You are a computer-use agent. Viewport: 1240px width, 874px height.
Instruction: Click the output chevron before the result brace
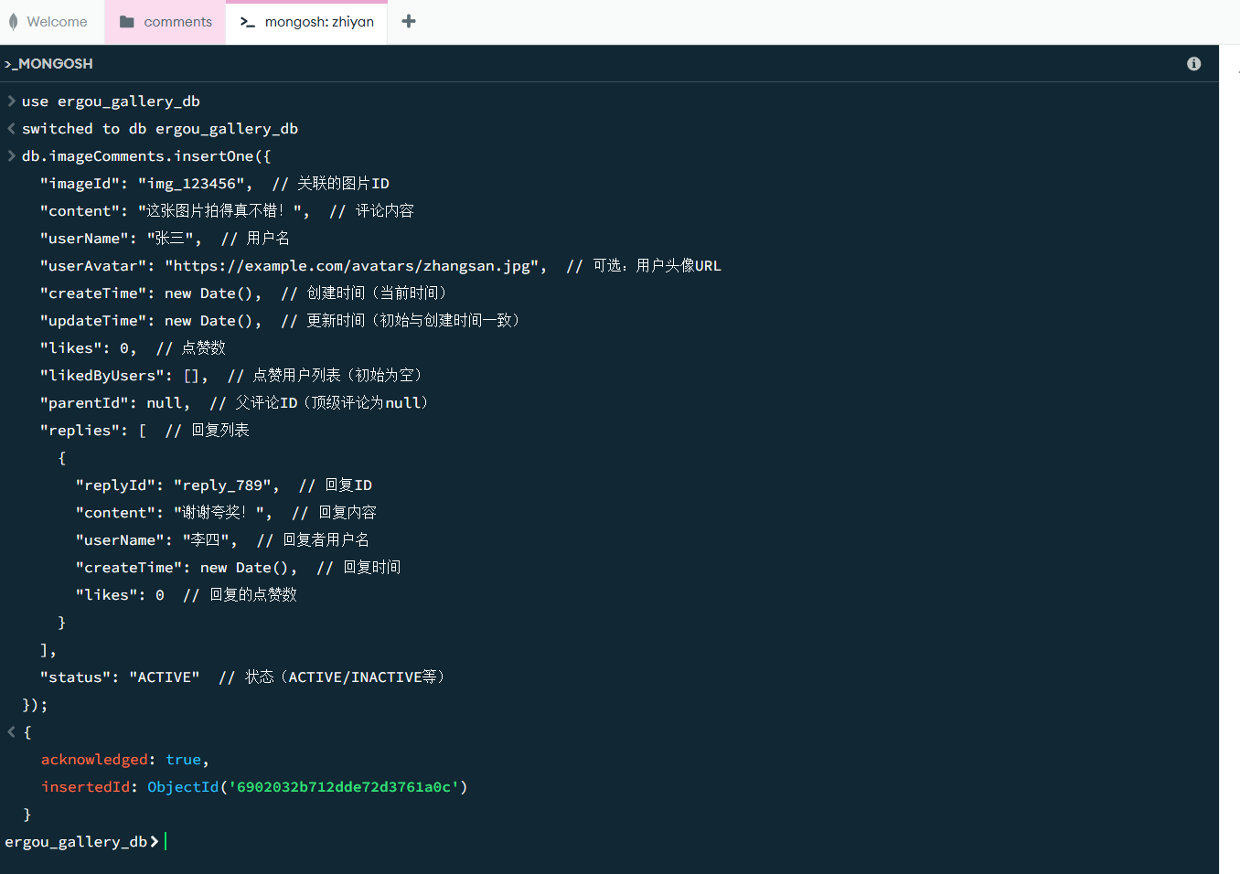point(11,732)
